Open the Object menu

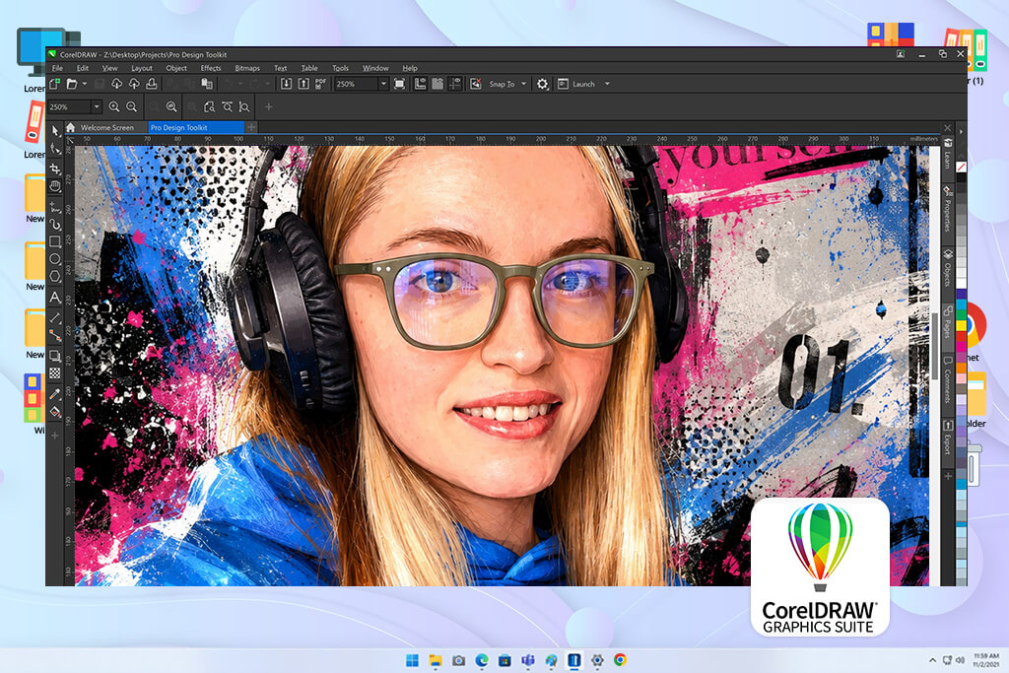[175, 68]
